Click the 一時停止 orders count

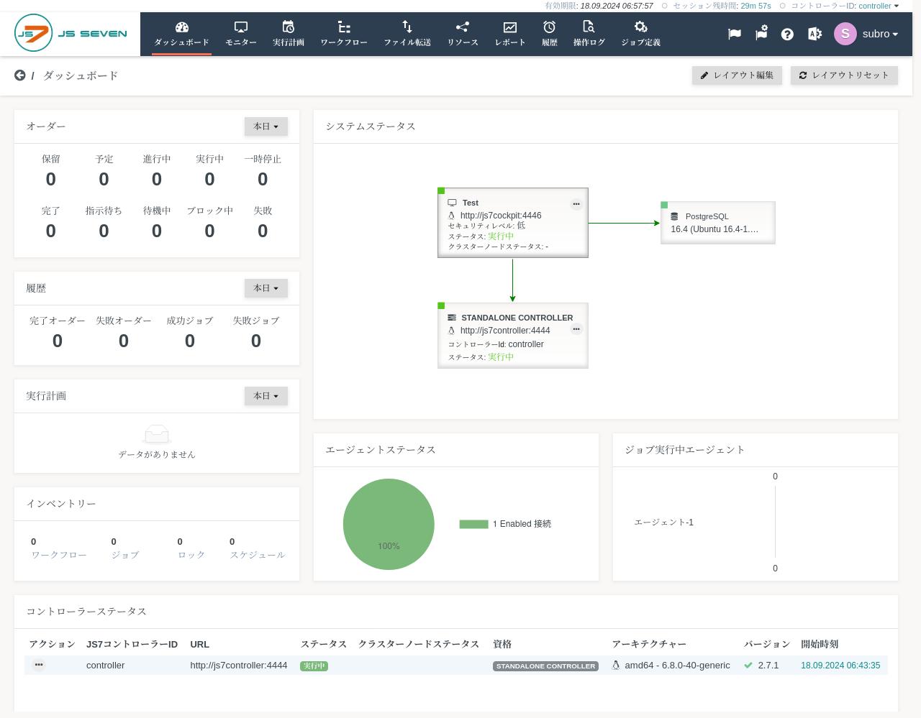[263, 179]
